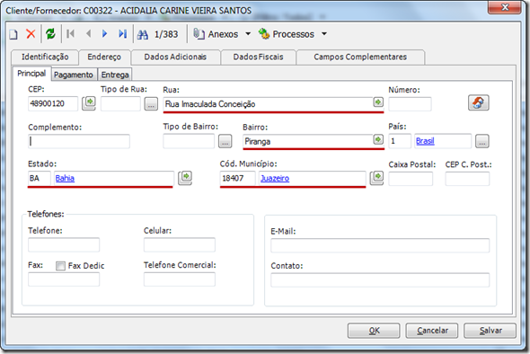Image resolution: width=530 pixels, height=354 pixels.
Task: Click the green refresh arrows icon
Action: pyautogui.click(x=50, y=34)
